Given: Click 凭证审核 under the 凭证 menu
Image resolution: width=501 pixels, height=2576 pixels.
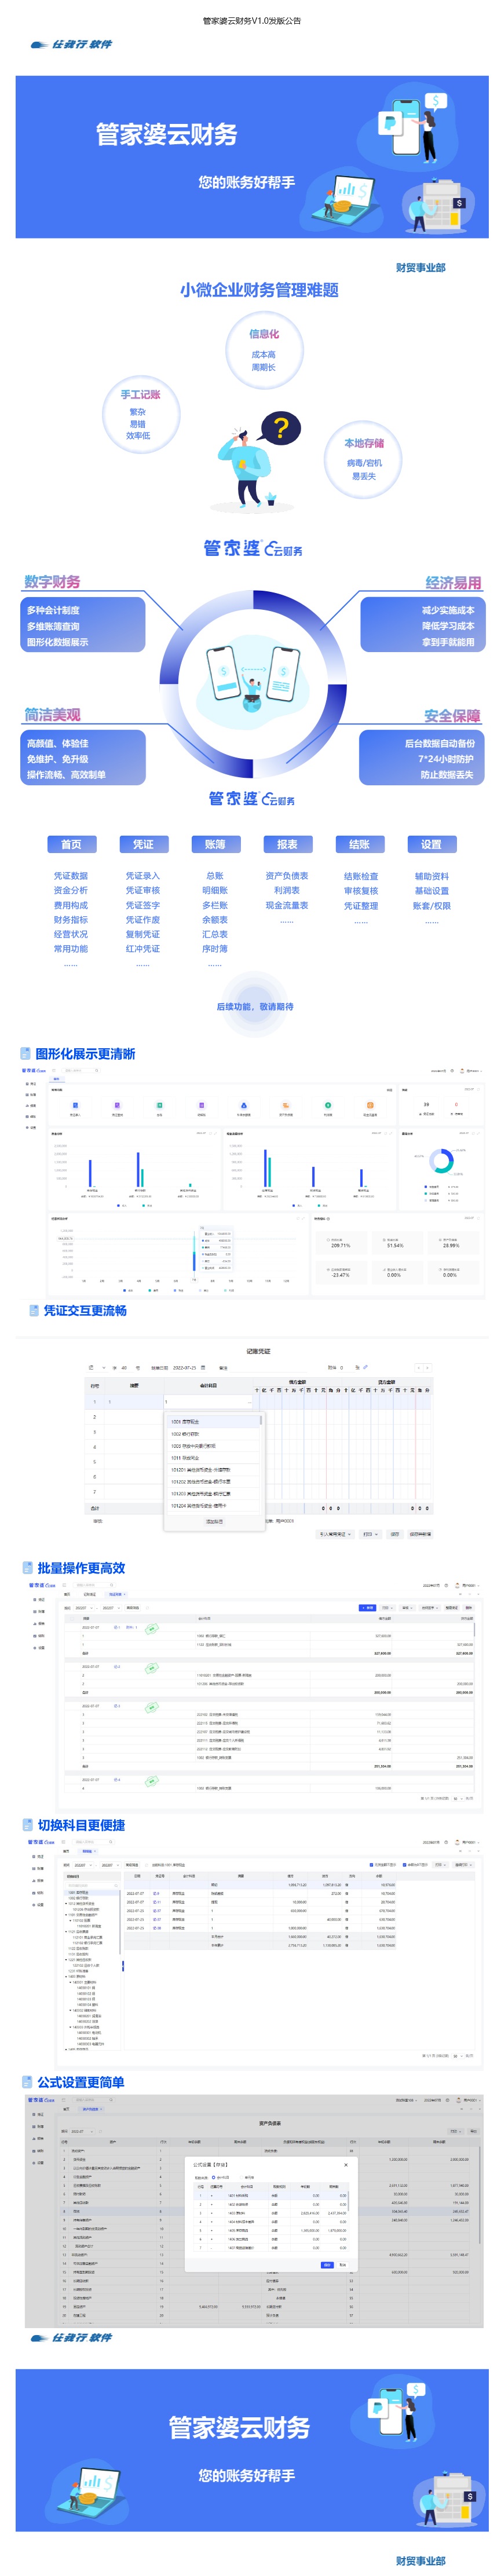Looking at the screenshot, I should point(143,890).
